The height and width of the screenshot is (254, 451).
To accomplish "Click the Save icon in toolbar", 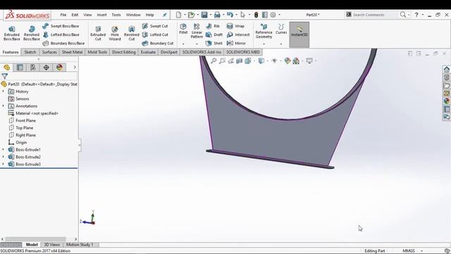I will coord(204,15).
